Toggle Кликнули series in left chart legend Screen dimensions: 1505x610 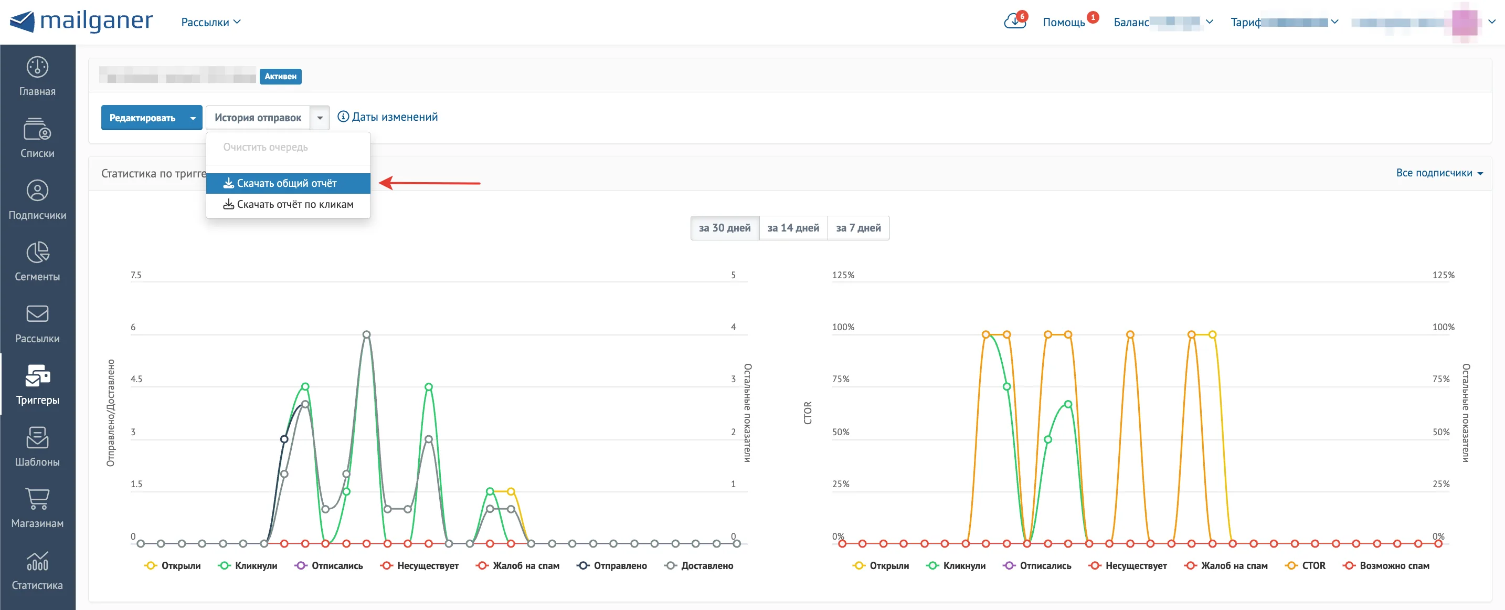(248, 565)
